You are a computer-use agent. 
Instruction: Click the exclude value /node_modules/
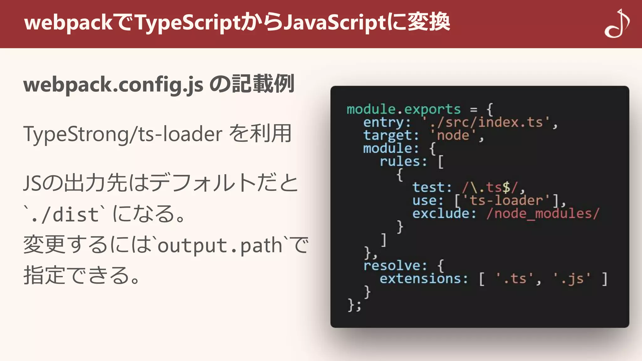pyautogui.click(x=543, y=213)
